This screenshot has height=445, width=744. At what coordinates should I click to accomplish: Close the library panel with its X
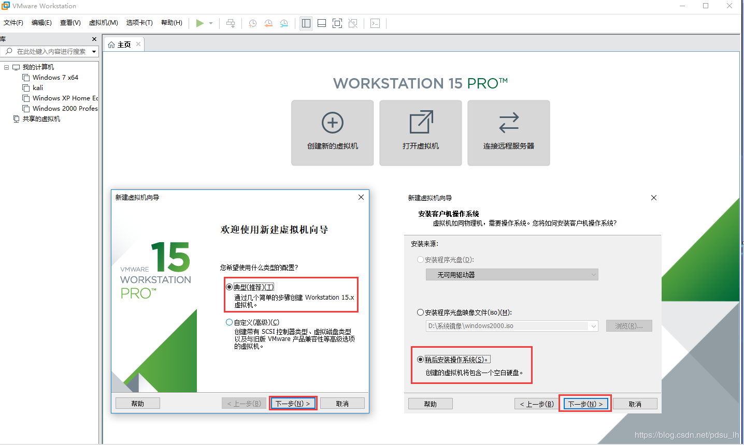(x=94, y=39)
